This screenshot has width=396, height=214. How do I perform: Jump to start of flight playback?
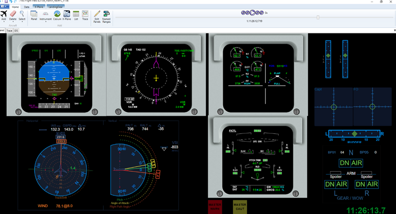pyautogui.click(x=243, y=12)
